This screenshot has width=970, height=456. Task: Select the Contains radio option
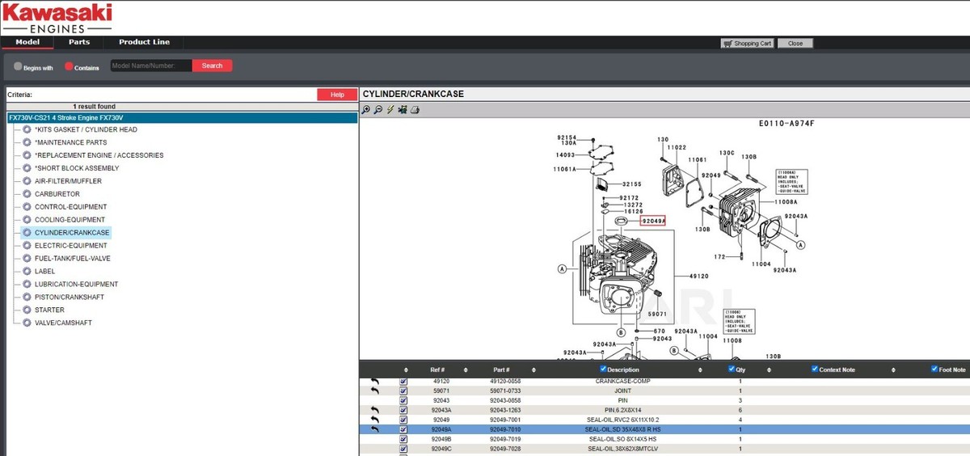(69, 66)
